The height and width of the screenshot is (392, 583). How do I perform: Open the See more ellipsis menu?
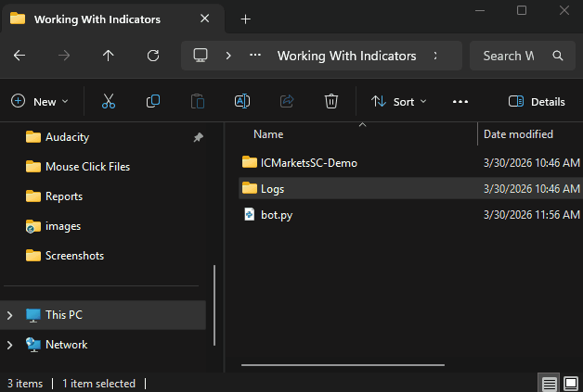460,102
